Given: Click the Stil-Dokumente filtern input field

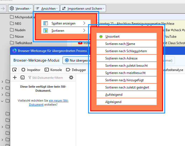Looking at the screenshot, I should tap(48, 78).
